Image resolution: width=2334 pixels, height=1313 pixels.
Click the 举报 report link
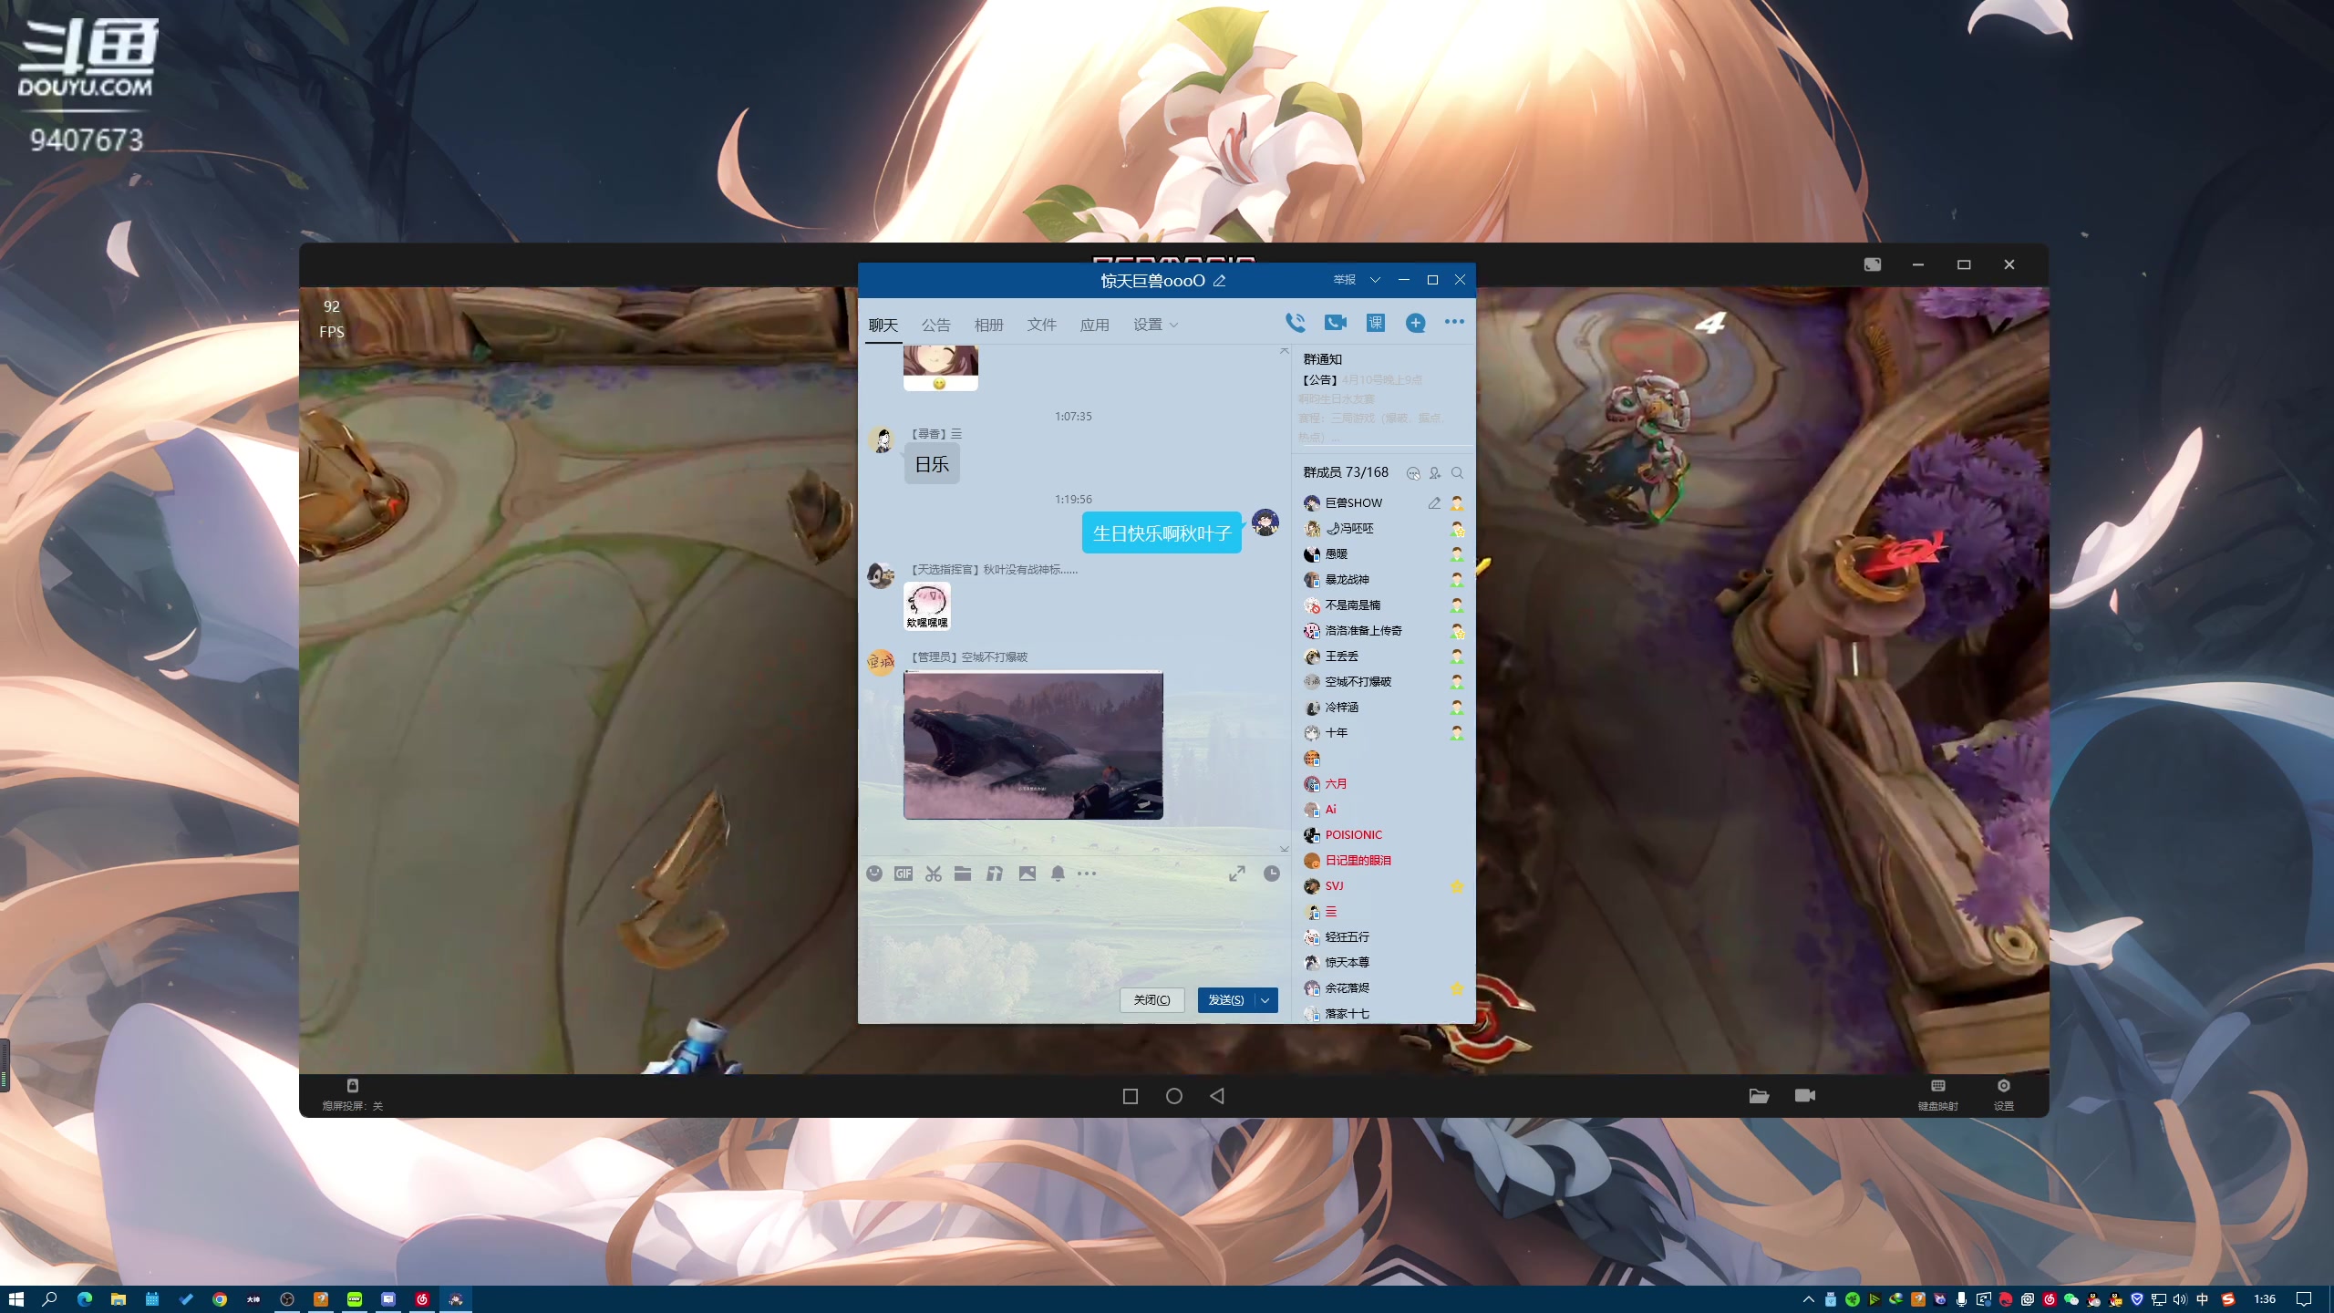point(1345,280)
